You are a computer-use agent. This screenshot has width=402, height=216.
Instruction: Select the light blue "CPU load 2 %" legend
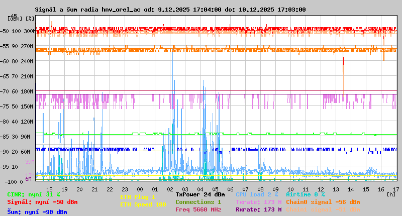tap(256, 194)
